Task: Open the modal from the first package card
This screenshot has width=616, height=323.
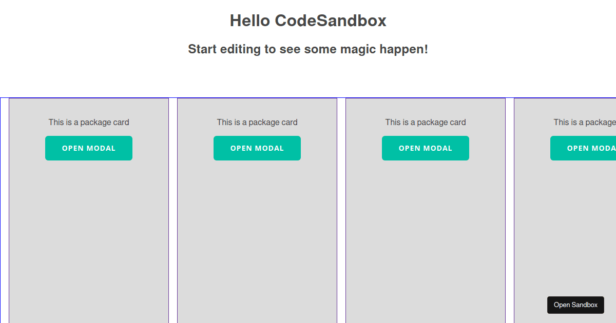Action: 88,148
